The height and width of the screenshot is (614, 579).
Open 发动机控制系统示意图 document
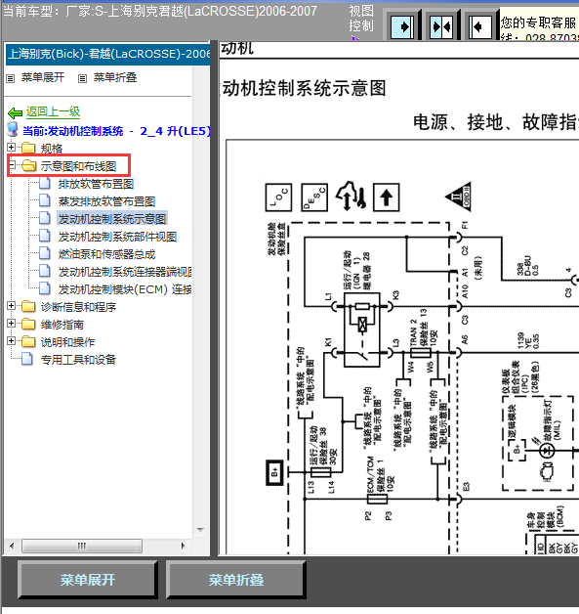112,218
